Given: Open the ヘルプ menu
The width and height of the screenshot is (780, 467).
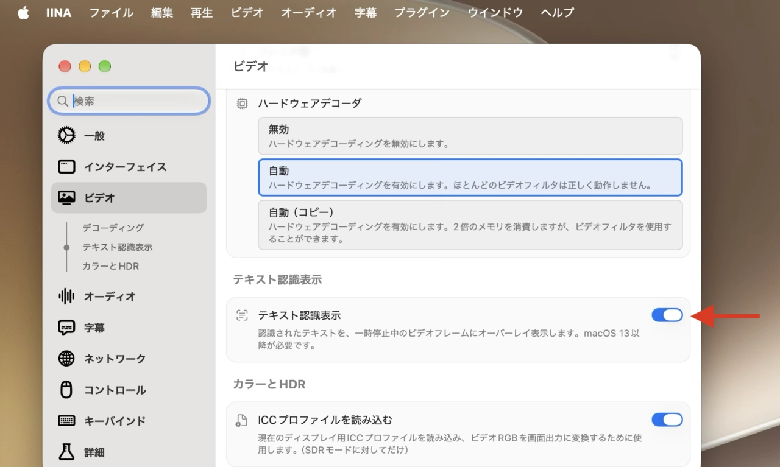Looking at the screenshot, I should point(557,13).
